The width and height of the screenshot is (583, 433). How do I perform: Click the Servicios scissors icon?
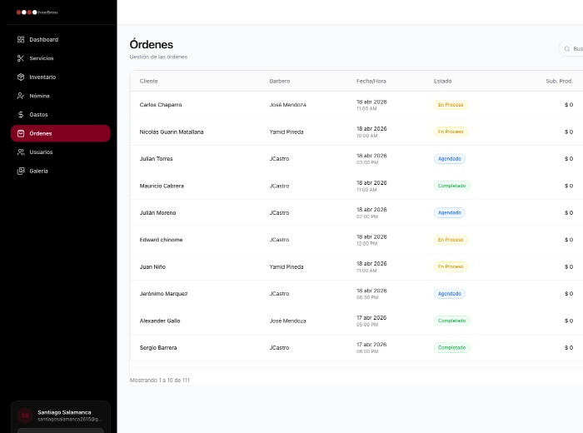coord(21,58)
